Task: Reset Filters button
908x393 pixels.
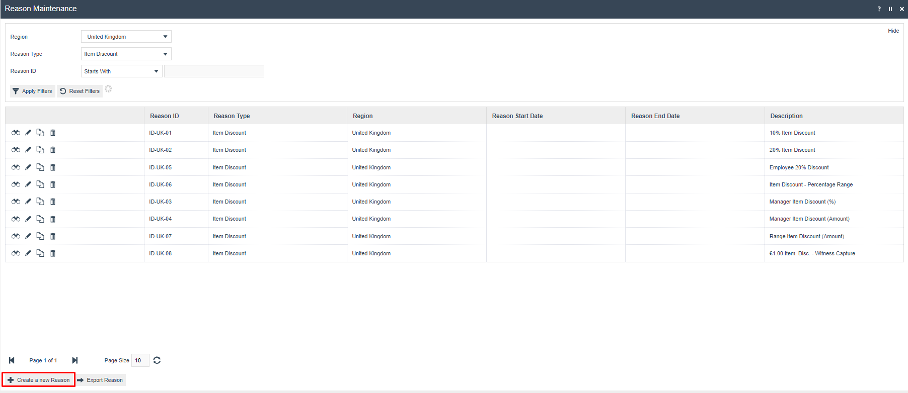Action: click(80, 91)
